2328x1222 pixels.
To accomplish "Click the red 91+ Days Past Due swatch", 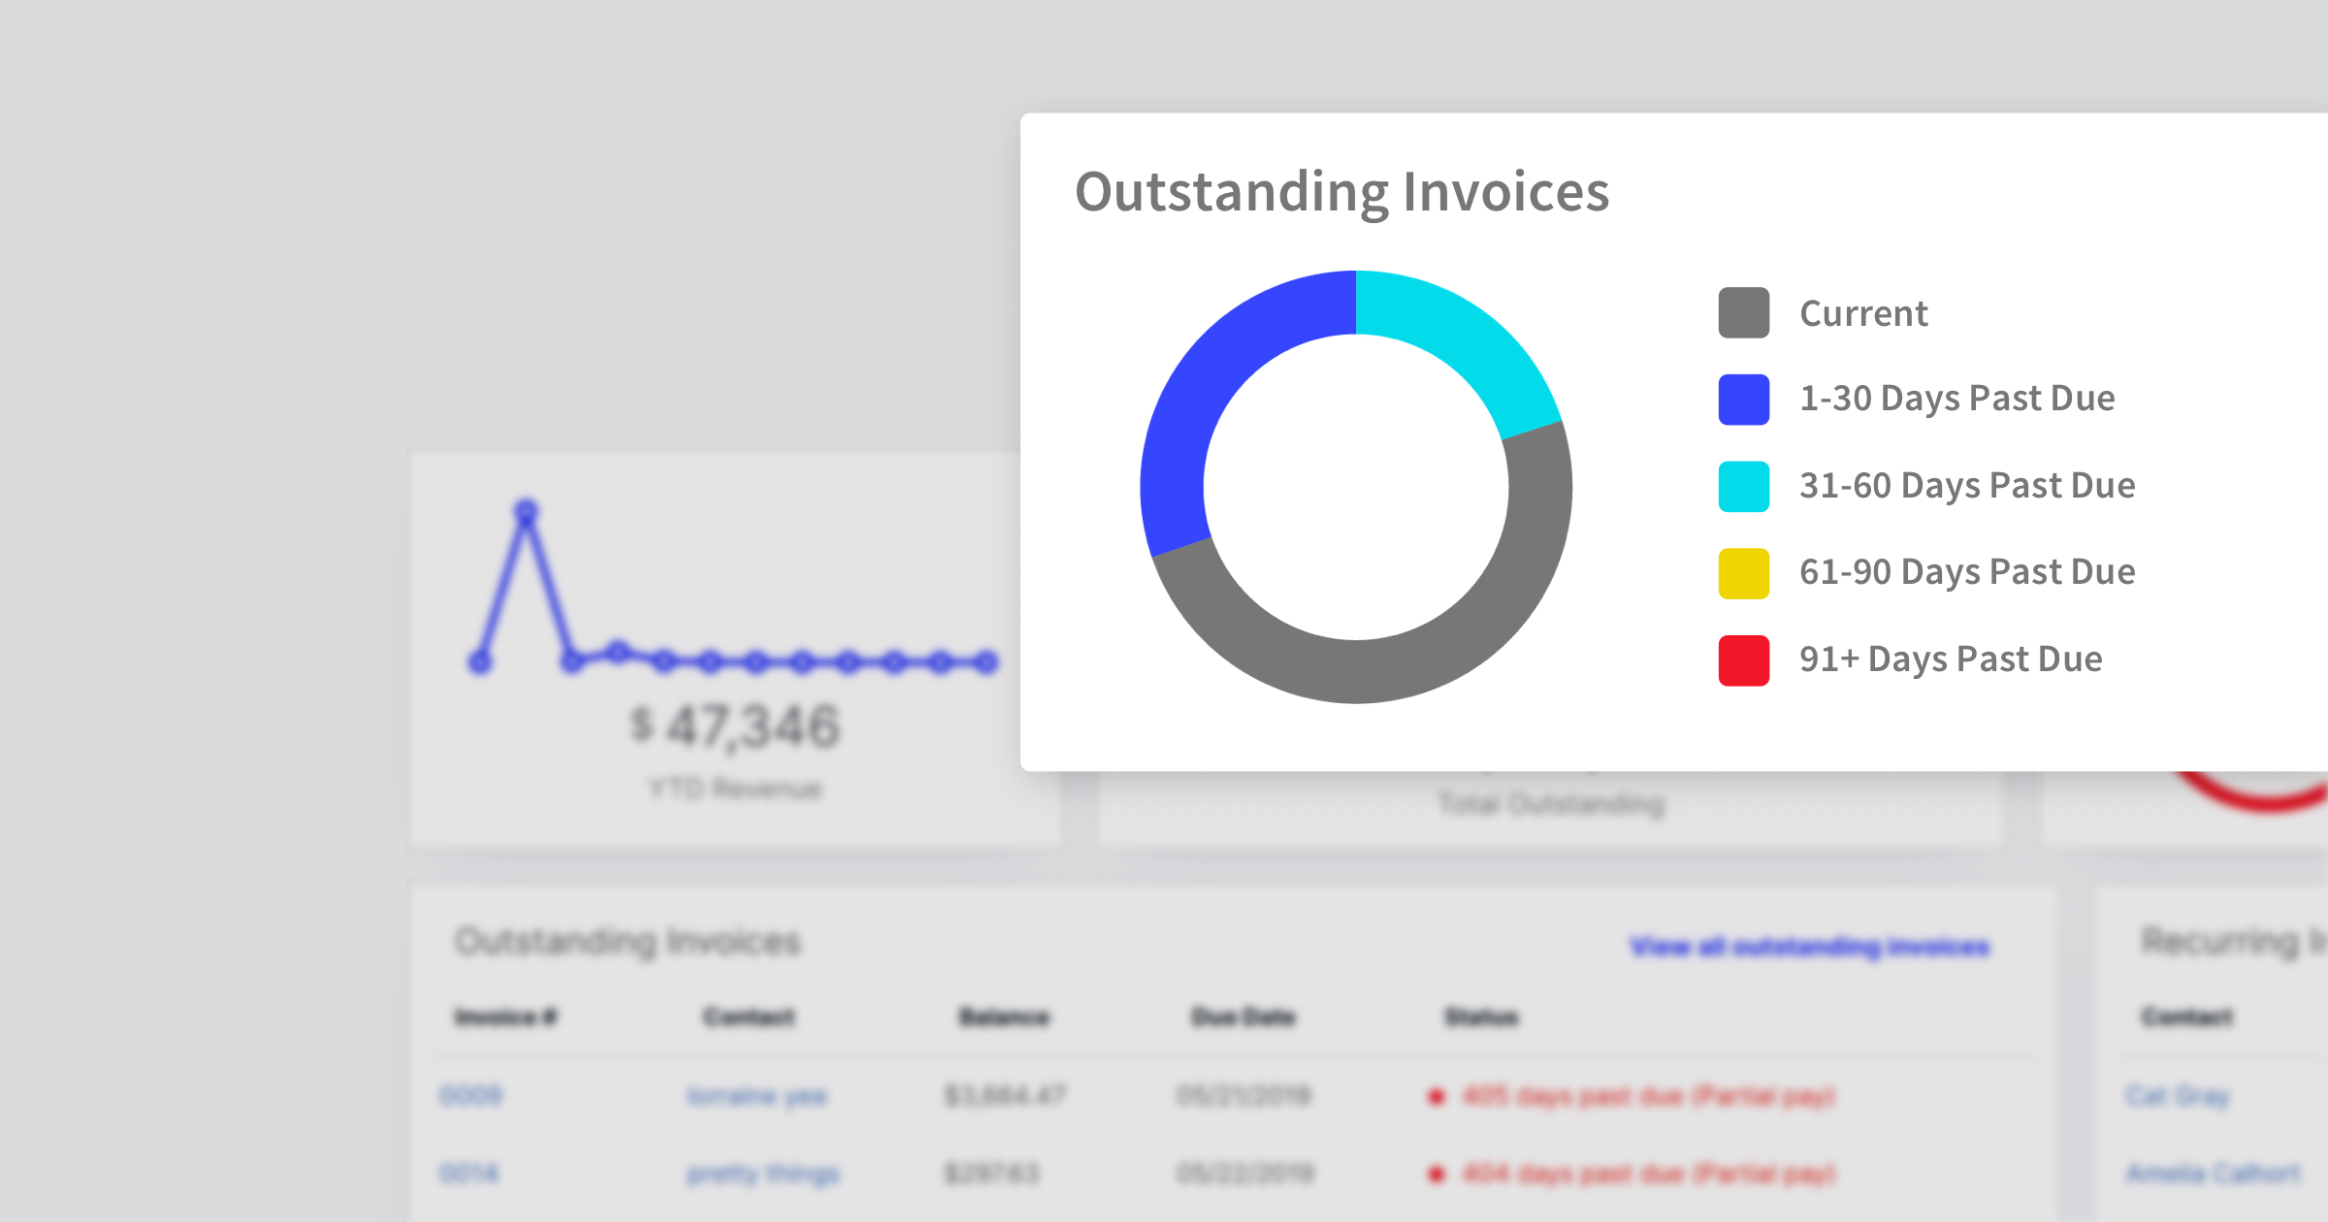I will pos(1744,660).
